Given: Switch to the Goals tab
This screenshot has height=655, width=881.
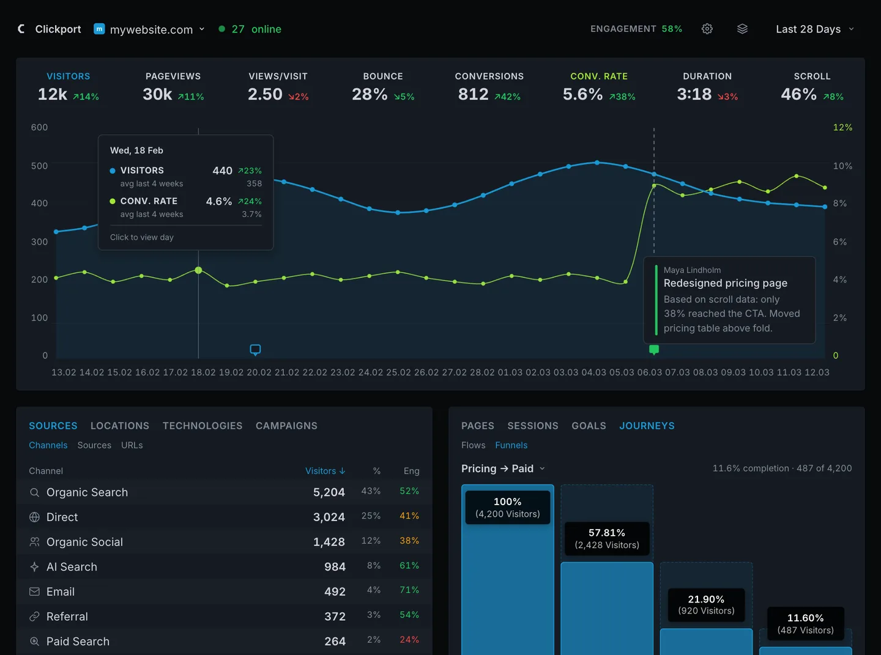Looking at the screenshot, I should tap(589, 426).
